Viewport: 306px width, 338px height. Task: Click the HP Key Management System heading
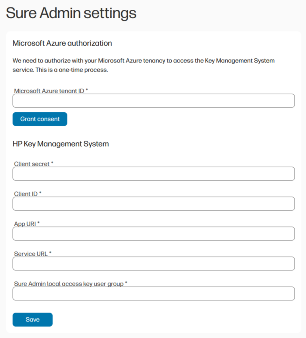tap(61, 144)
